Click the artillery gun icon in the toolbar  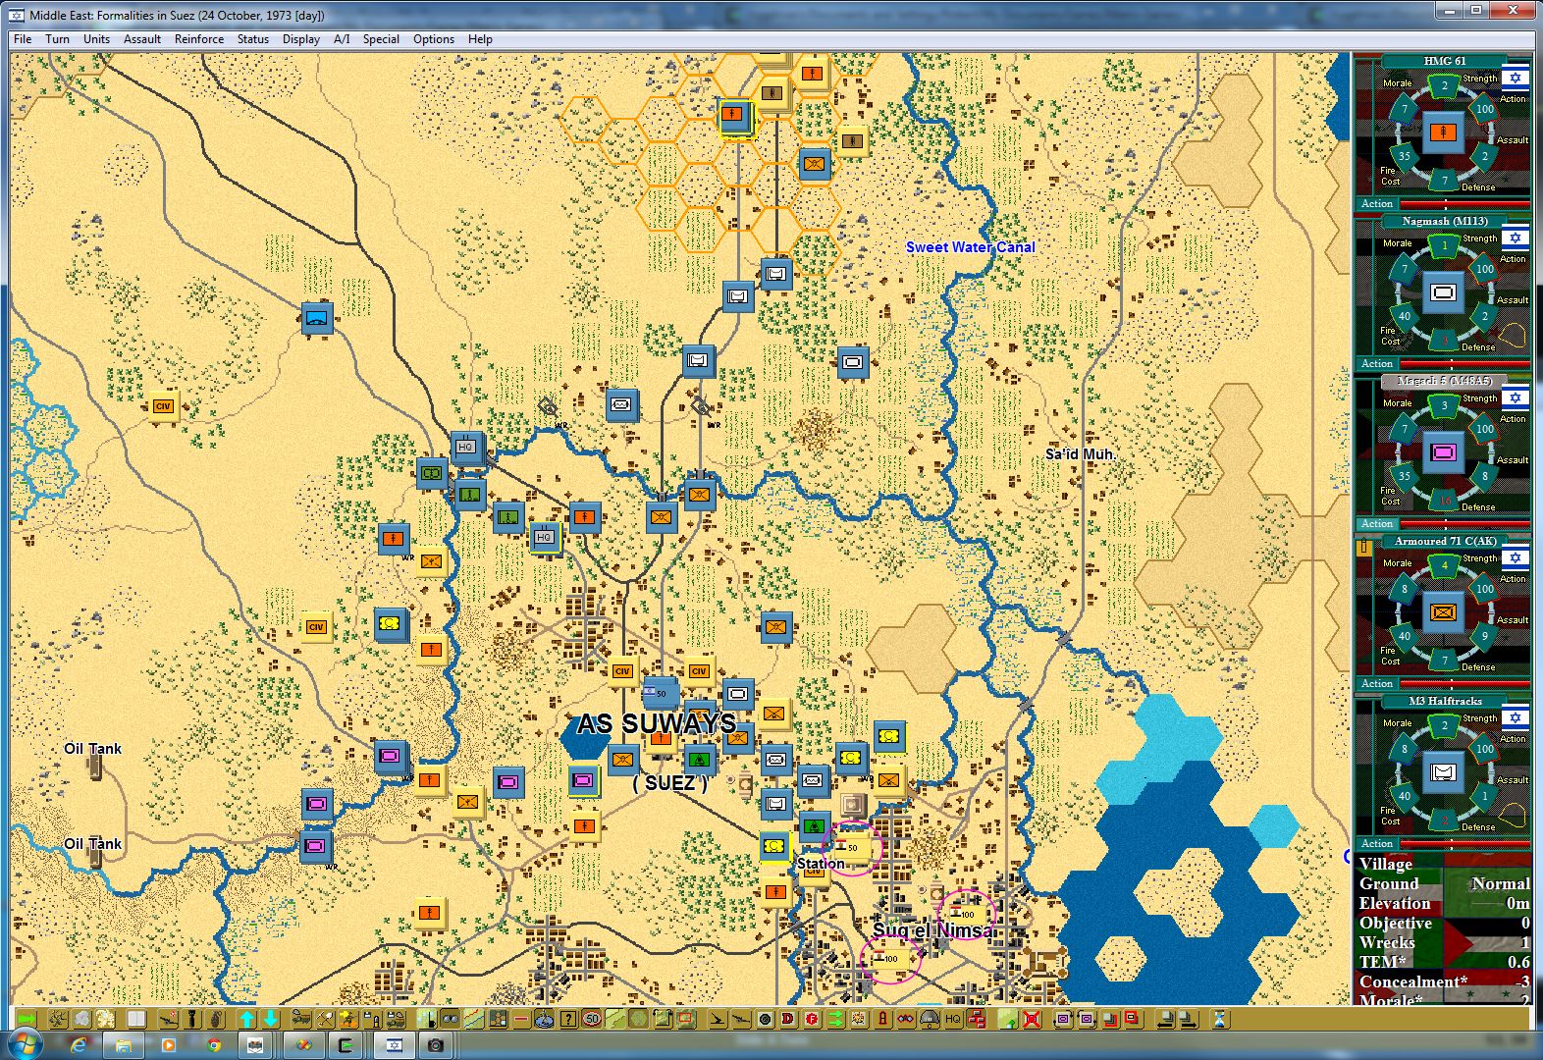170,1019
